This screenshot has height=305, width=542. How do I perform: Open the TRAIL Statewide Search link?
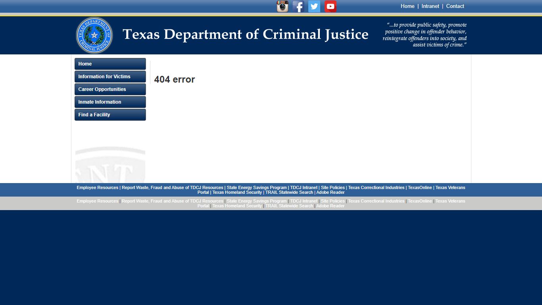[289, 192]
